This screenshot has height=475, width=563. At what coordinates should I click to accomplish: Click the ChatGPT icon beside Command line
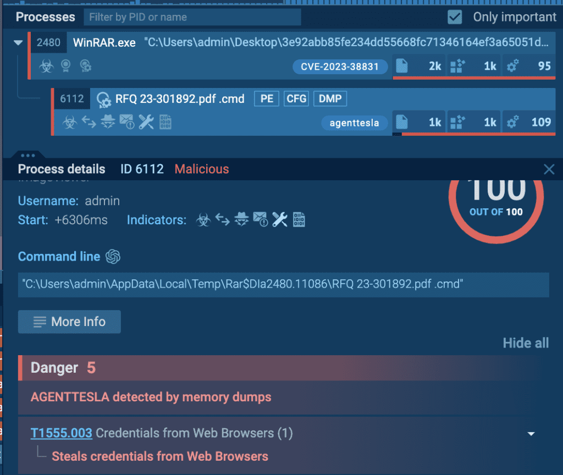coord(113,257)
